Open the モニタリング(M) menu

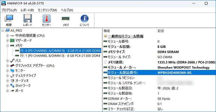coord(47,10)
